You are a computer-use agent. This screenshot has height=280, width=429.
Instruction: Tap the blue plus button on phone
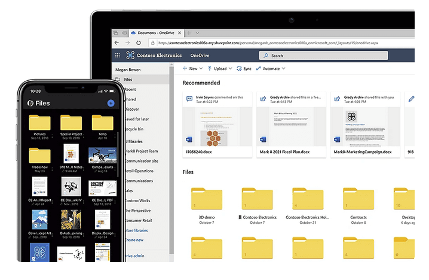pos(111,104)
